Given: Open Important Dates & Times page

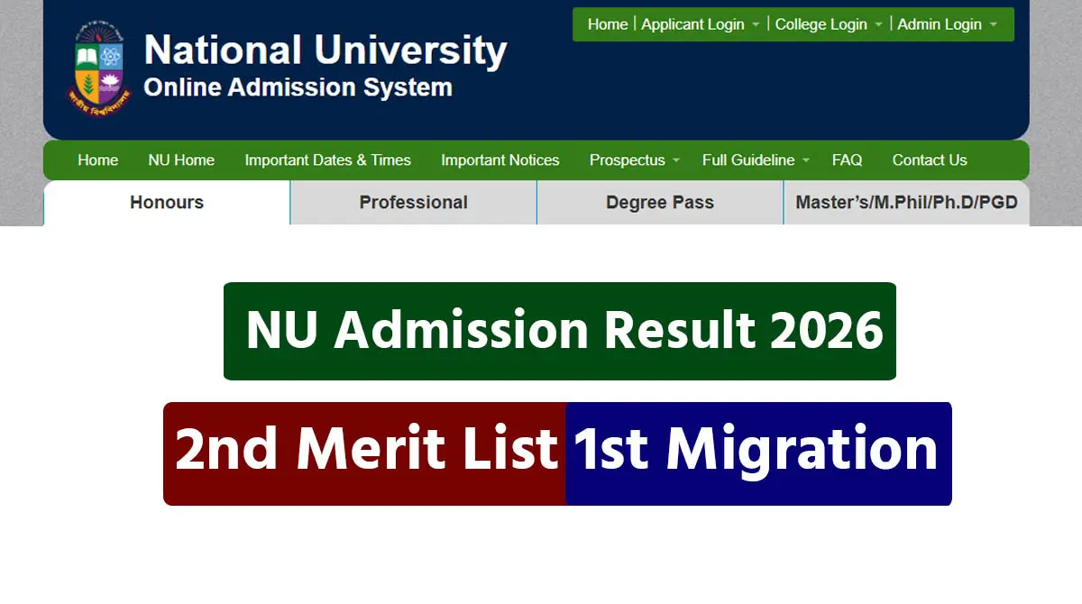Looking at the screenshot, I should click(327, 160).
